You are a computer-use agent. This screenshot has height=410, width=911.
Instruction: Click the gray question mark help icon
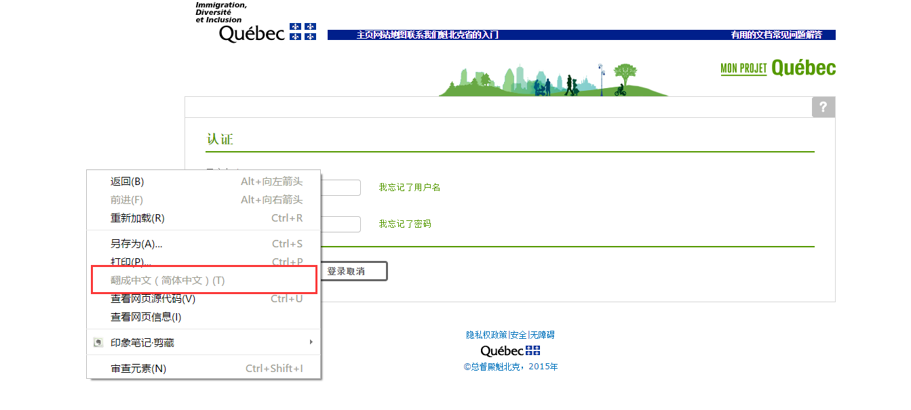(x=823, y=107)
